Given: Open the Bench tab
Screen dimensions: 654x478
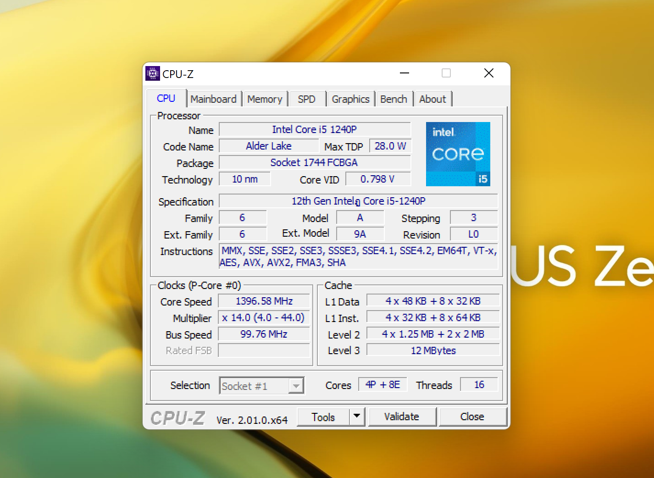Looking at the screenshot, I should tap(394, 99).
